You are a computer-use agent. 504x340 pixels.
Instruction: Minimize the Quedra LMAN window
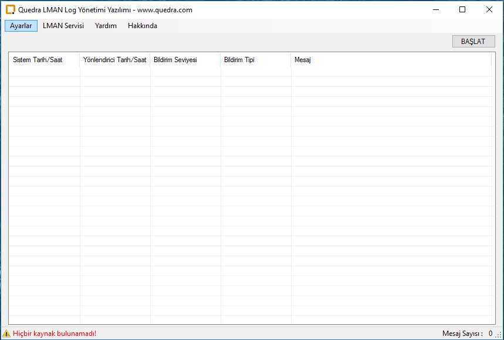(x=435, y=9)
